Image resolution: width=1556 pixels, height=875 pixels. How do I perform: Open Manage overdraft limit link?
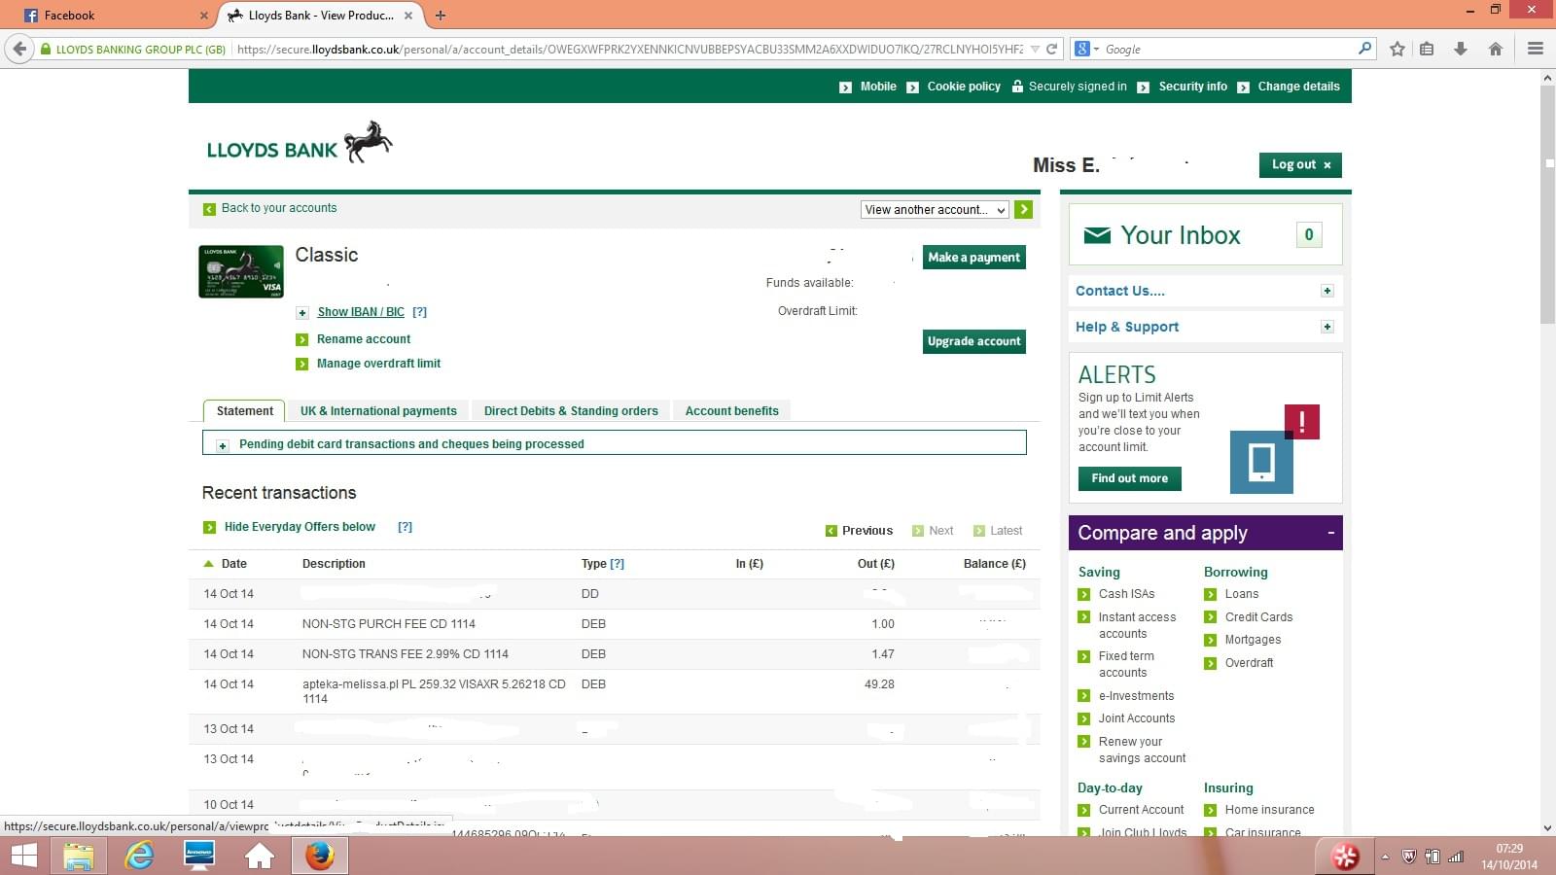point(378,364)
